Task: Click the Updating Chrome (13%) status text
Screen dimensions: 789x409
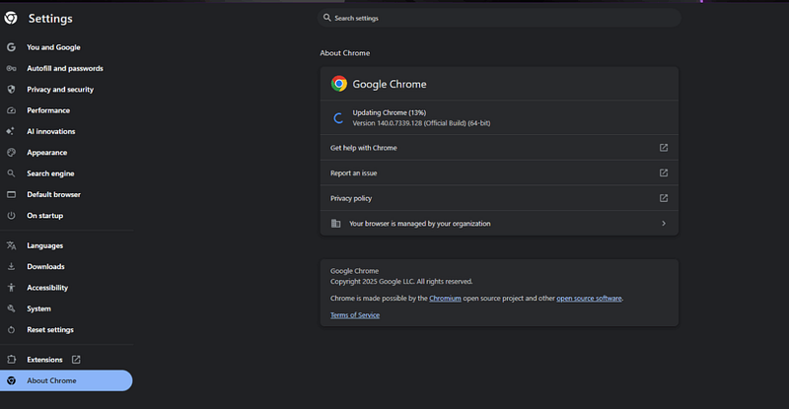Action: 389,112
